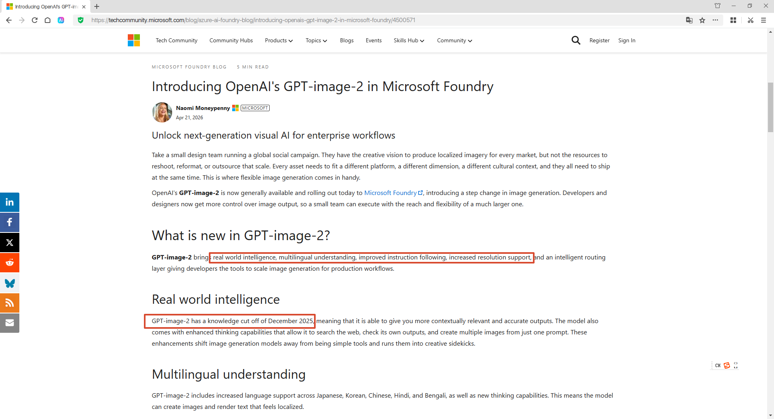The image size is (774, 419).
Task: Bookmark this page with star icon
Action: (x=702, y=20)
